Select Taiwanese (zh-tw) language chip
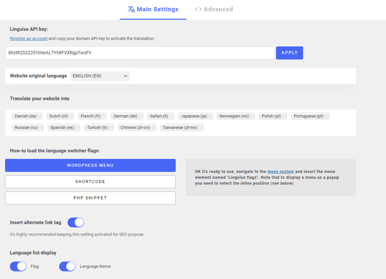The image size is (386, 279). (180, 127)
